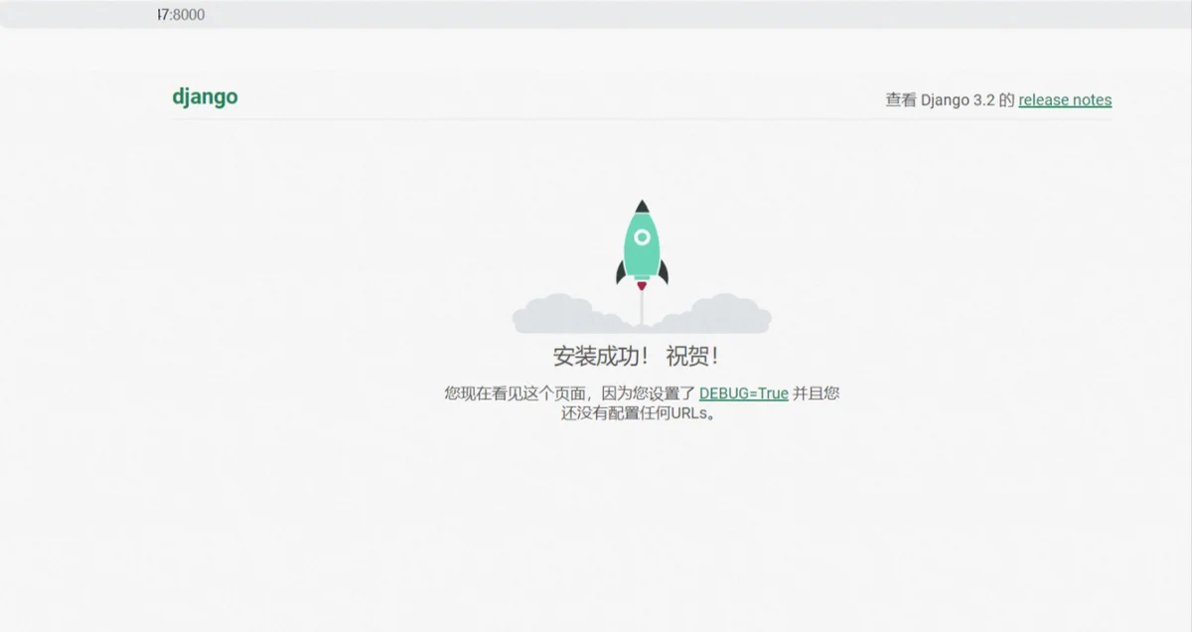Click the '还没有配置任何URLs。' text line

[640, 414]
